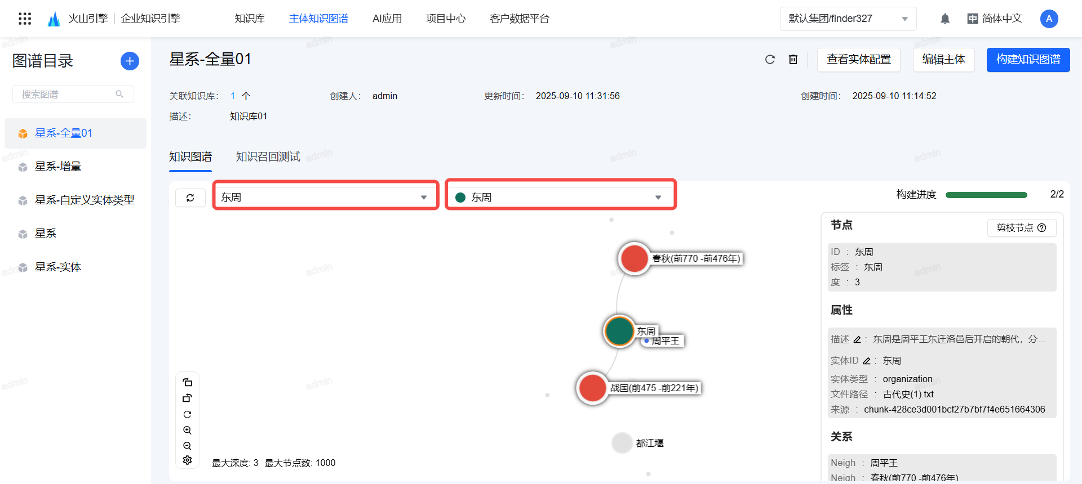Click the organization entity type value
Viewport: 1082px width, 484px height.
[907, 379]
